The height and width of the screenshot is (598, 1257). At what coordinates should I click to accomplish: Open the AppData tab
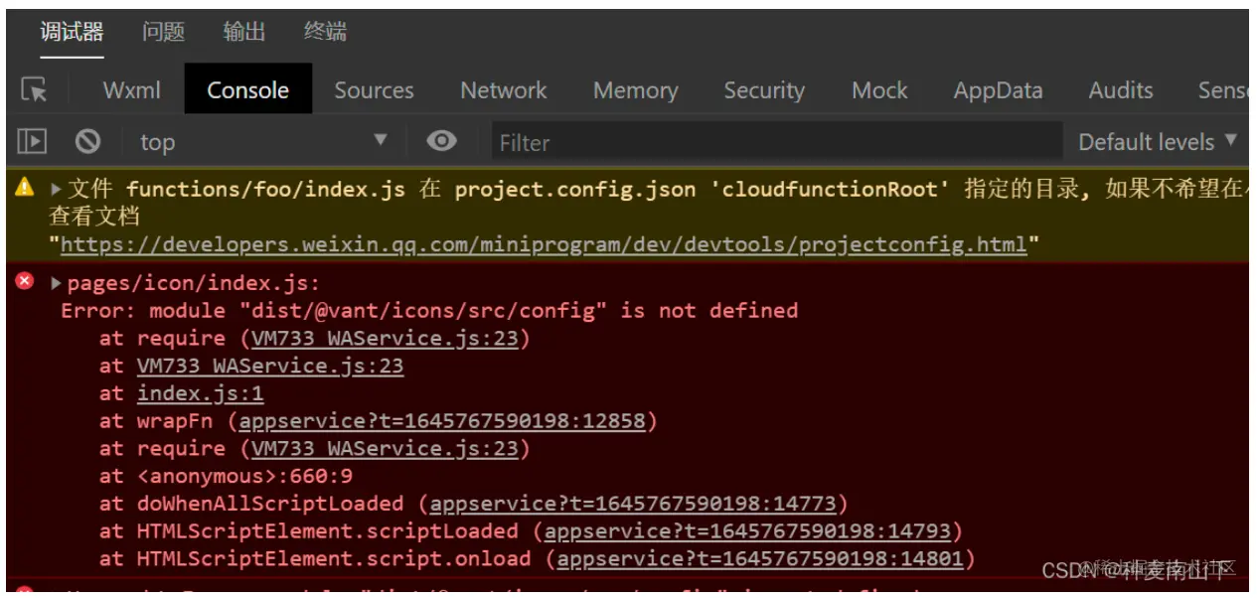[998, 90]
